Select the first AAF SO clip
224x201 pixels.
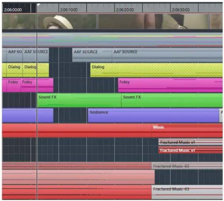[14, 55]
